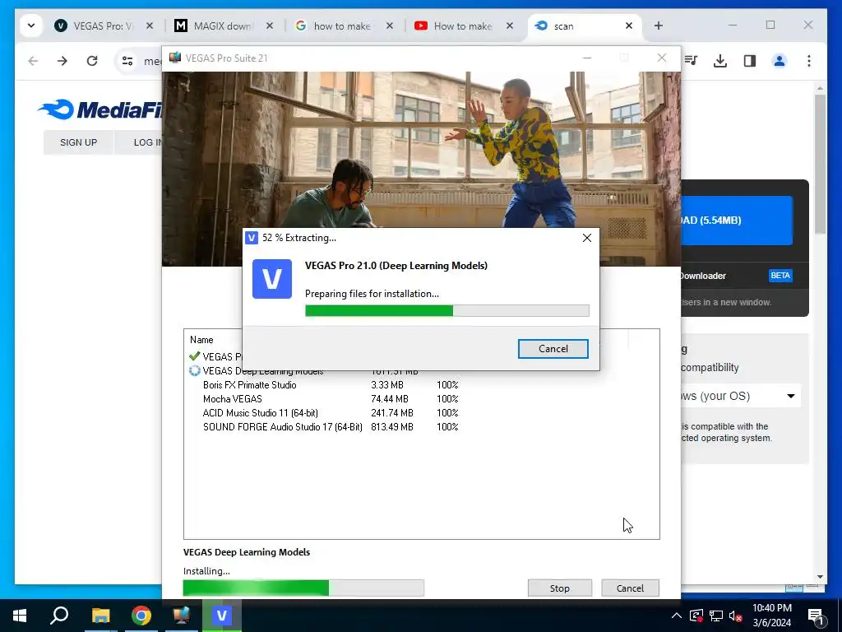
Task: Click the blue Download (5.54MB) button
Action: (737, 221)
